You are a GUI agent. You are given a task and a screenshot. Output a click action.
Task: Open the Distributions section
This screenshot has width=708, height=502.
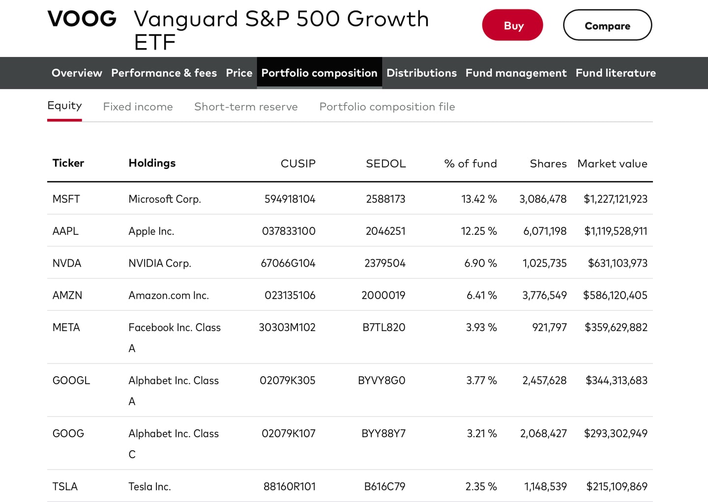(421, 73)
